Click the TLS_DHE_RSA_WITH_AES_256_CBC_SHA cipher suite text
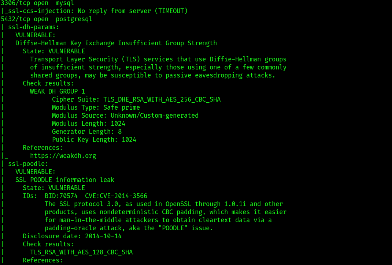 pos(162,99)
